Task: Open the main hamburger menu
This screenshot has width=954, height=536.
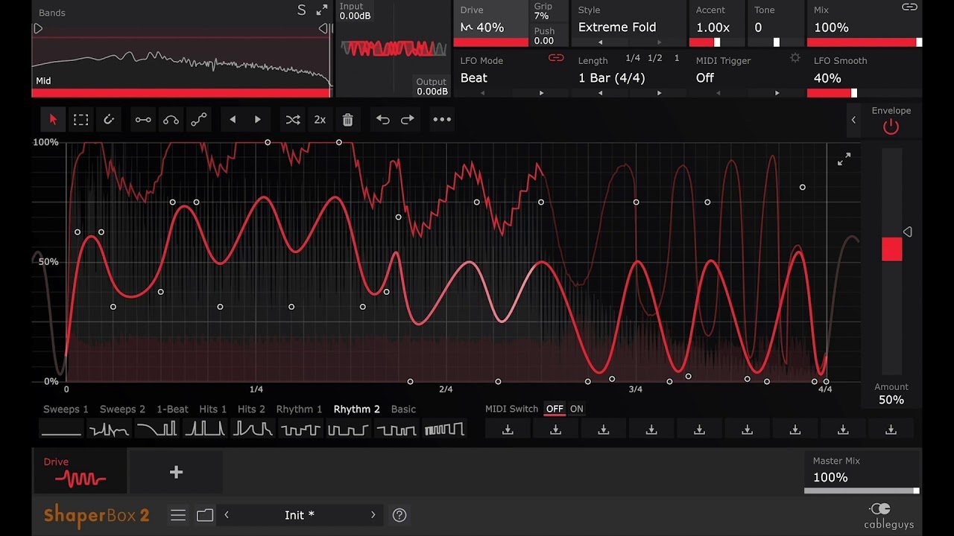Action: tap(177, 515)
